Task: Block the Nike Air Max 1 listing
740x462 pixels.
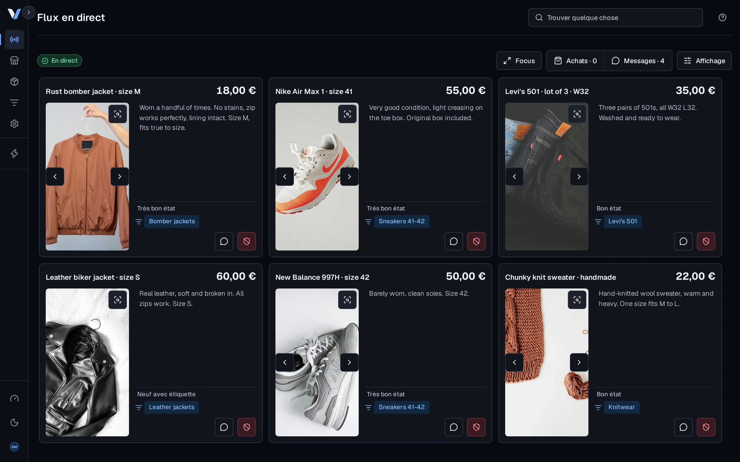Action: pos(476,241)
